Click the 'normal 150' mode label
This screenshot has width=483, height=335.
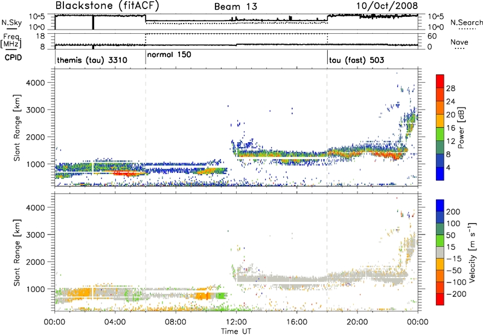coord(169,54)
